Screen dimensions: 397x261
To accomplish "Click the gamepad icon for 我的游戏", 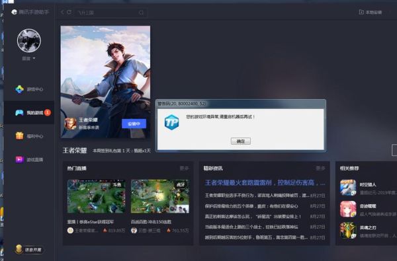I will (19, 112).
